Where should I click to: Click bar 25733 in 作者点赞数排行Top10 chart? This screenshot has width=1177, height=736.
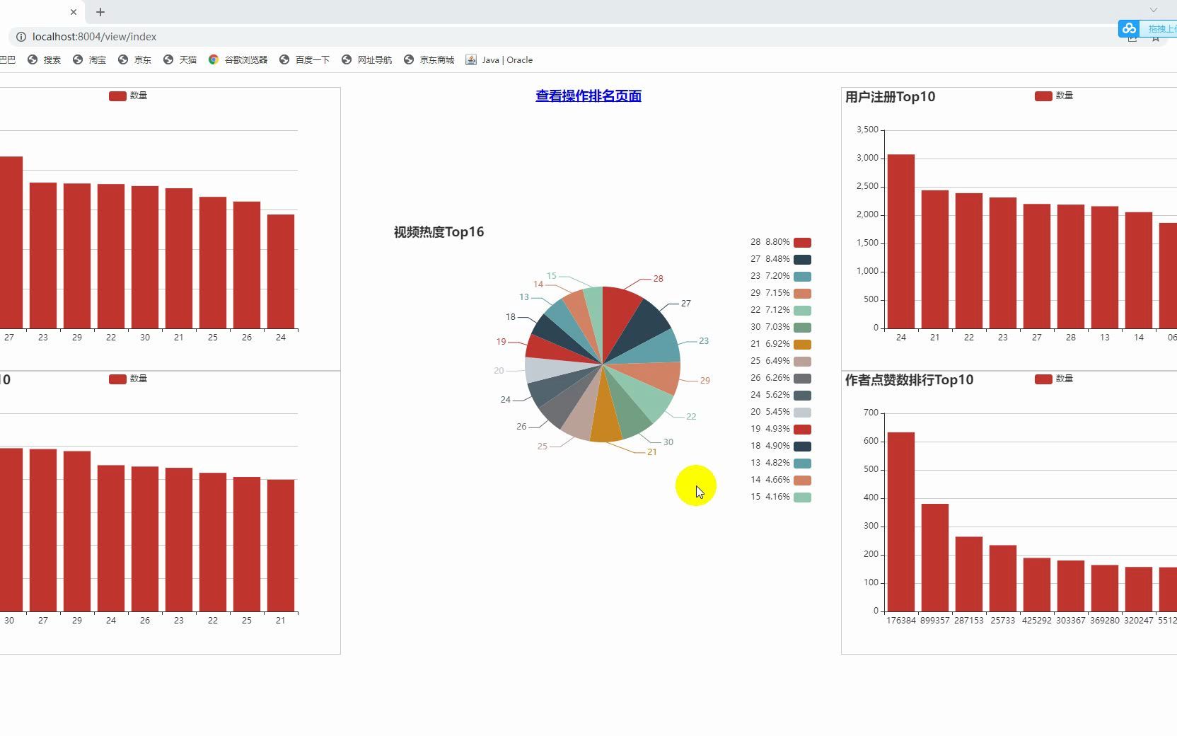(1003, 578)
